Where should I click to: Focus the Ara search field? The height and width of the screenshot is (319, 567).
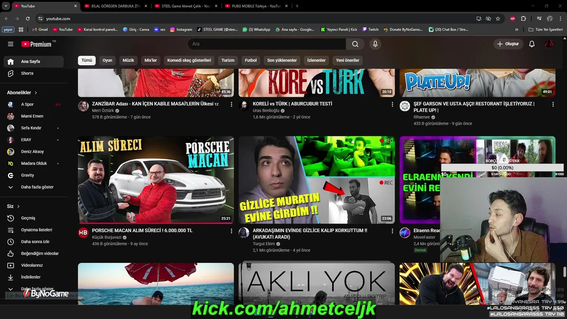[x=267, y=44]
